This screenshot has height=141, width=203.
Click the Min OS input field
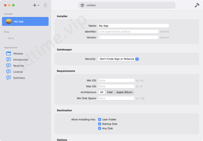(116, 81)
